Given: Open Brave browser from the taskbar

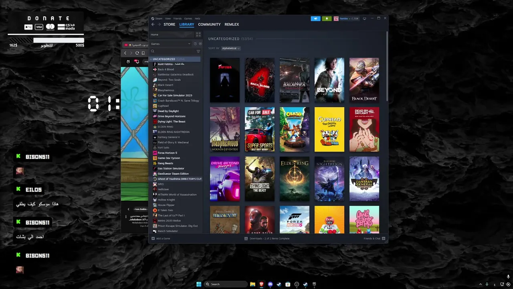Looking at the screenshot, I should pyautogui.click(x=261, y=284).
